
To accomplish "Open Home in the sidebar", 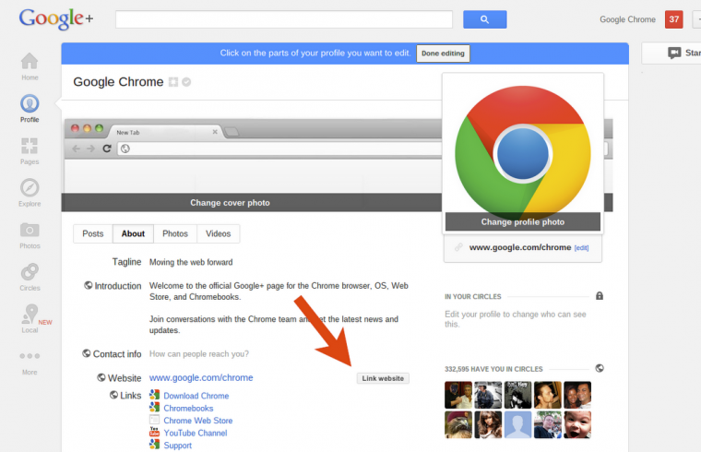I will coord(30,66).
